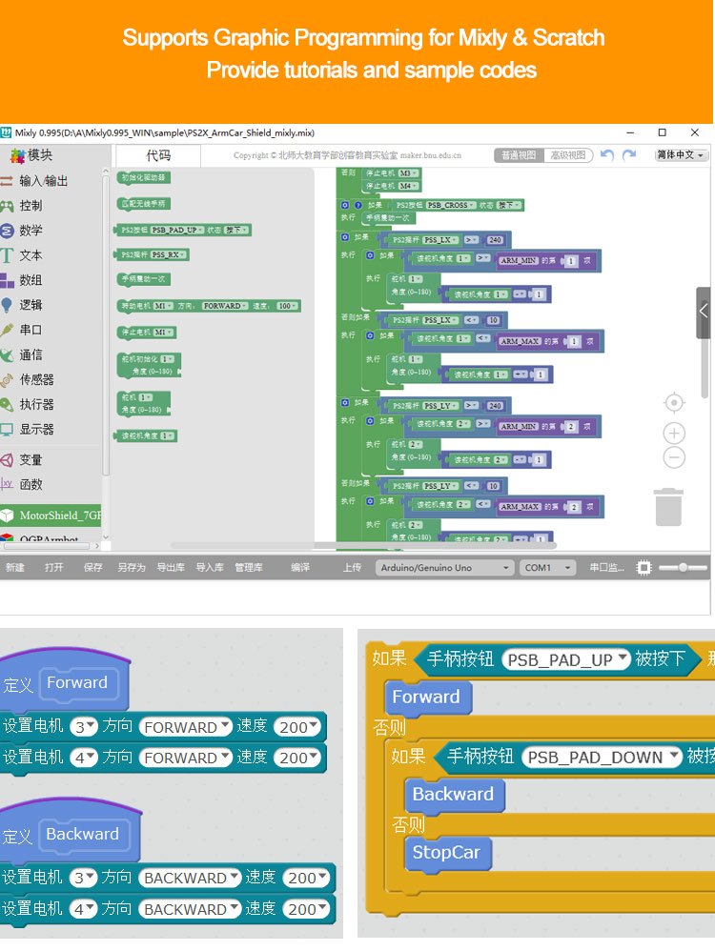Open the 简体中文 language dropdown
Viewport: 715px width, 951px height.
pyautogui.click(x=681, y=155)
